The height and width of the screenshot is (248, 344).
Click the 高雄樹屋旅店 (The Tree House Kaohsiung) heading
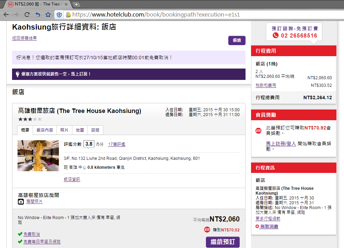[x=80, y=111]
